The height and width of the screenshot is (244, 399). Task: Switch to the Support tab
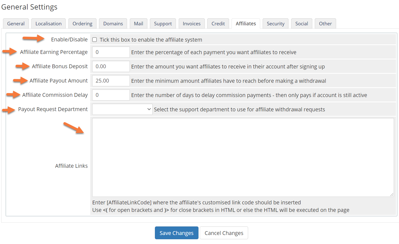163,24
